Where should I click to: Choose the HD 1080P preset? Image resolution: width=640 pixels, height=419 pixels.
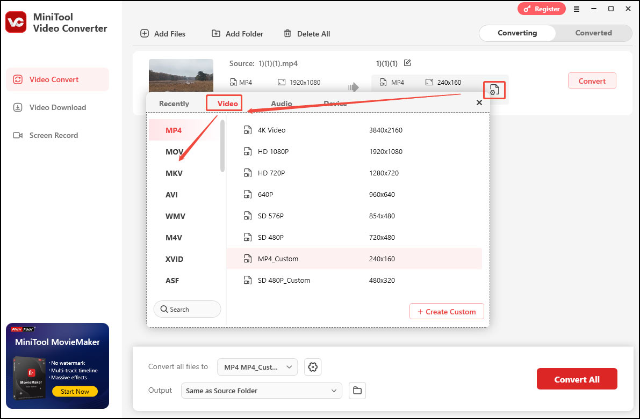pos(354,152)
